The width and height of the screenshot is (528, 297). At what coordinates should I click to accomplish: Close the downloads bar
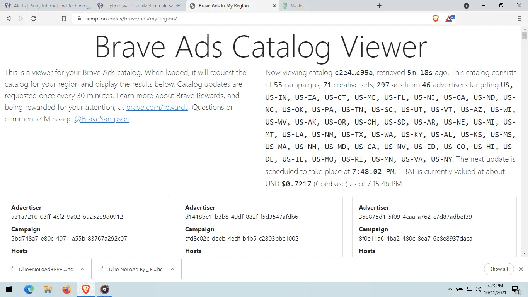pyautogui.click(x=521, y=269)
